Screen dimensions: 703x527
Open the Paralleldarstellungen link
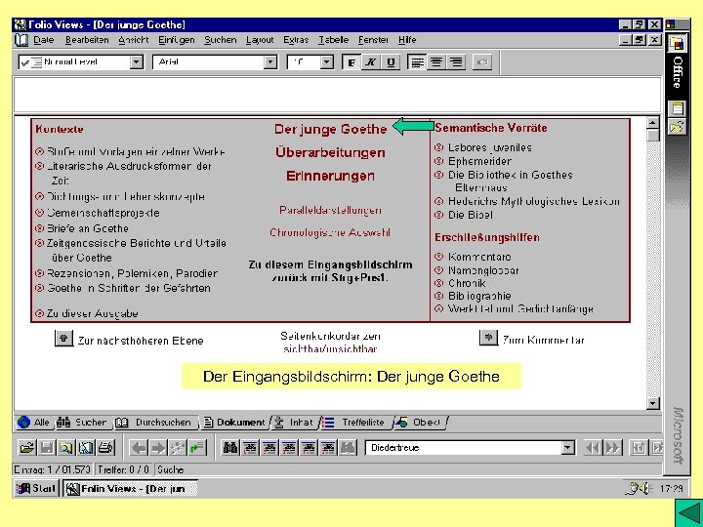pos(330,210)
